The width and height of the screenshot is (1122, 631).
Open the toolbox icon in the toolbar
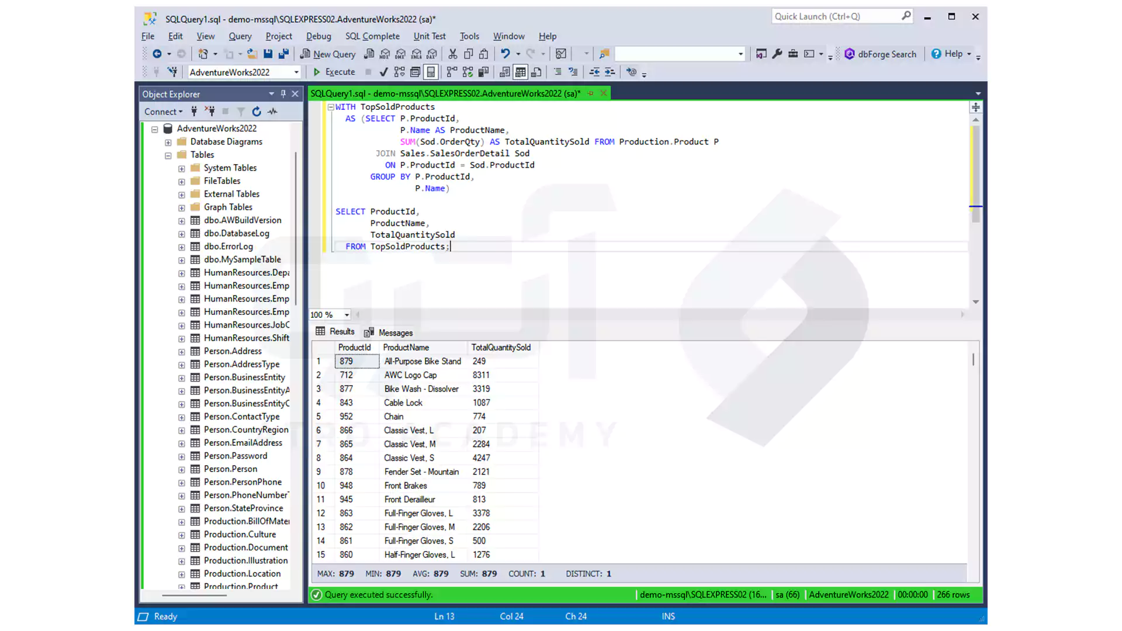point(792,54)
